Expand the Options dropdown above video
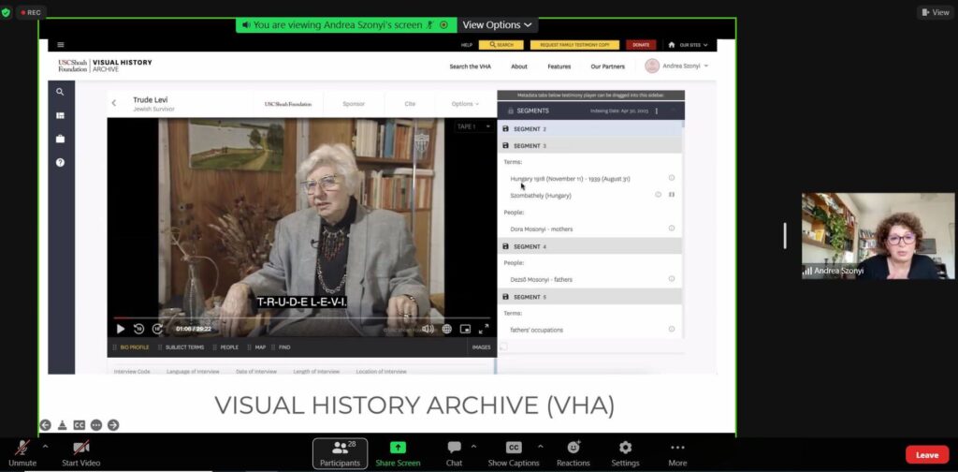Viewport: 958px width, 472px height. coord(465,104)
